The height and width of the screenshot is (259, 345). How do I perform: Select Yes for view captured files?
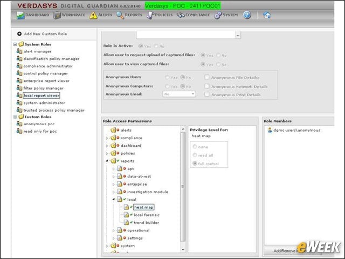[x=203, y=64]
